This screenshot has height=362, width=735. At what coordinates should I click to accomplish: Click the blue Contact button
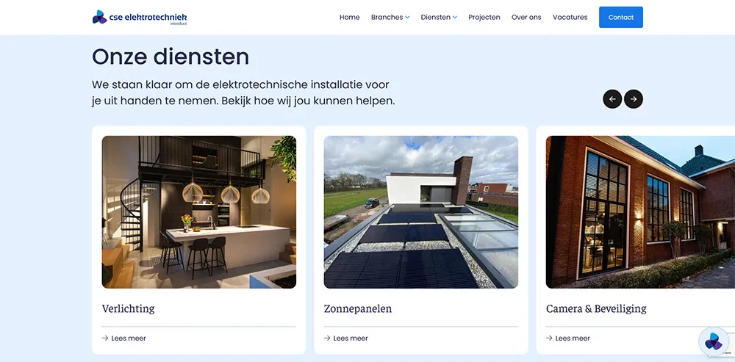[621, 18]
